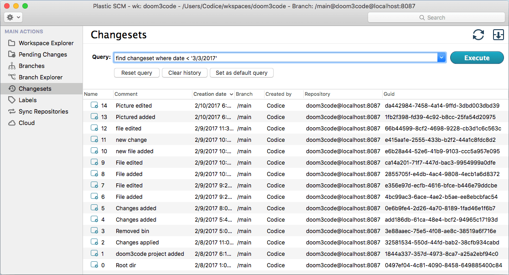Click changeset 6 icon

pyautogui.click(x=94, y=196)
